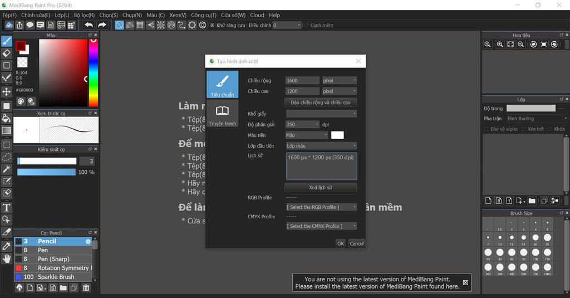The width and height of the screenshot is (570, 298).
Task: Select the Gradient tool
Action: coord(7,130)
